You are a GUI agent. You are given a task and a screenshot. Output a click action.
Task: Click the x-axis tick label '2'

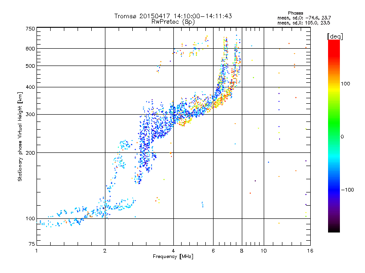[x=105, y=251]
